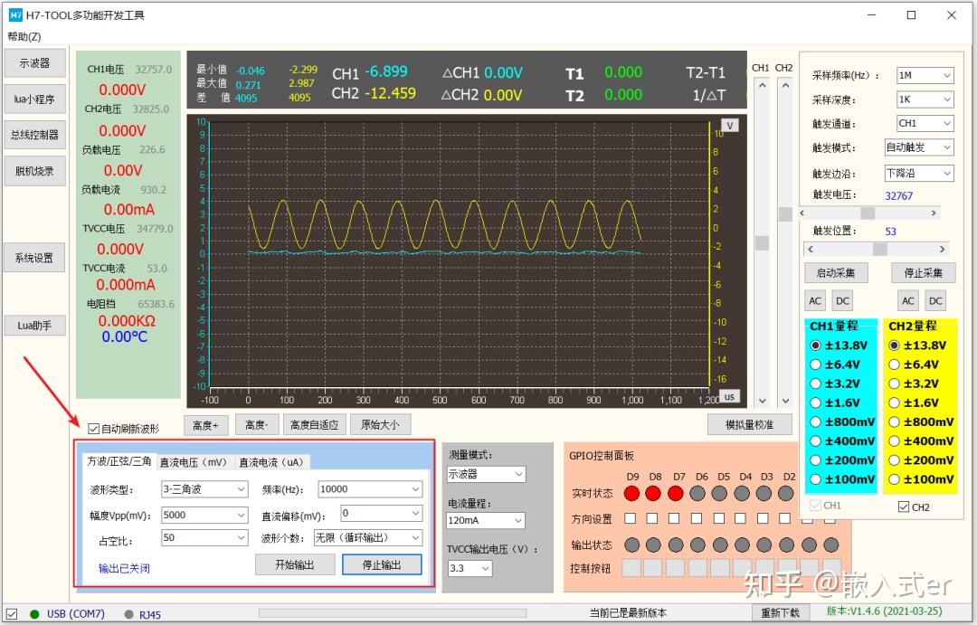The image size is (977, 625).
Task: Open the 采样频率 dropdown showing 1M
Action: pos(925,75)
